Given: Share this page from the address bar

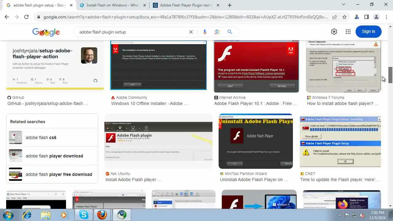Looking at the screenshot, I should click(335, 17).
